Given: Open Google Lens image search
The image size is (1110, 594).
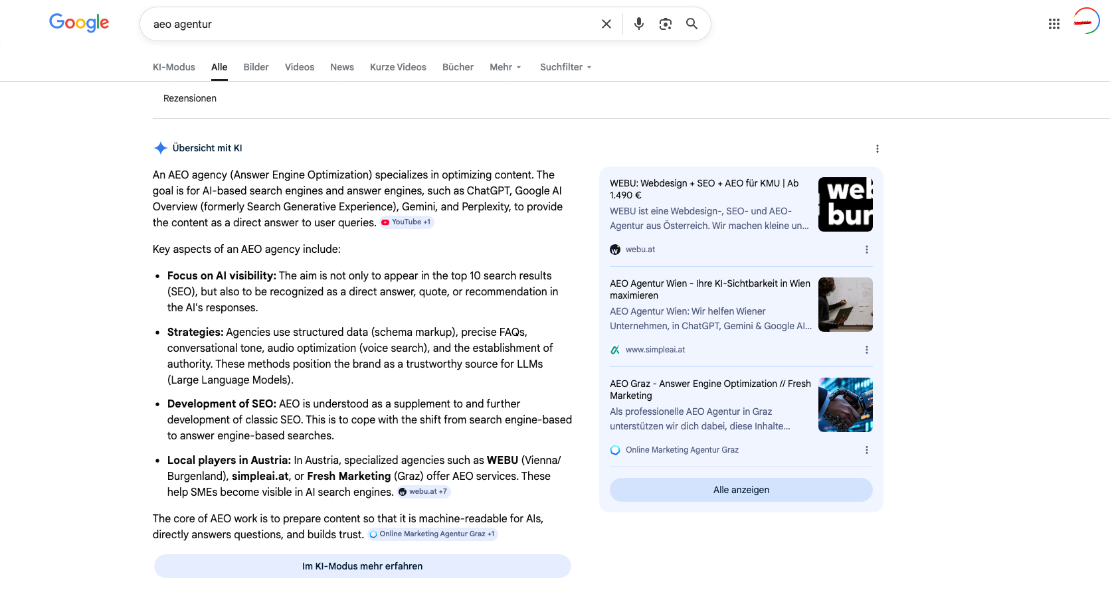Looking at the screenshot, I should 665,24.
